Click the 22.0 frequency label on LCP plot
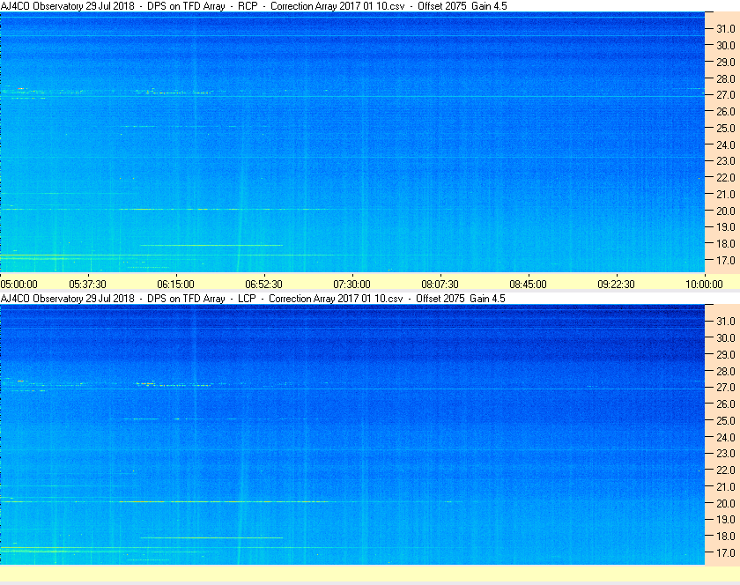740x585 pixels. point(726,470)
